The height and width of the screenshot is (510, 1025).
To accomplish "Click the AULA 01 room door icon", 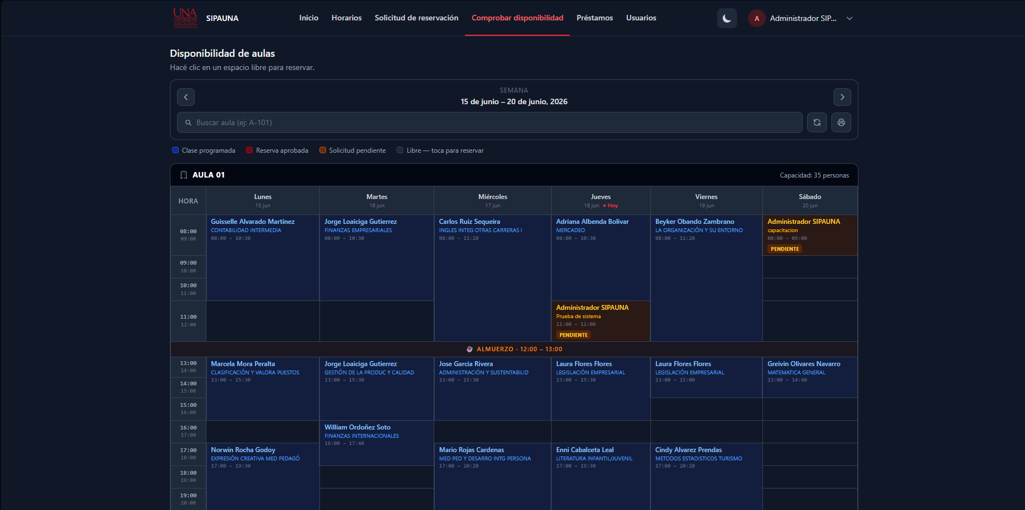I will (184, 175).
